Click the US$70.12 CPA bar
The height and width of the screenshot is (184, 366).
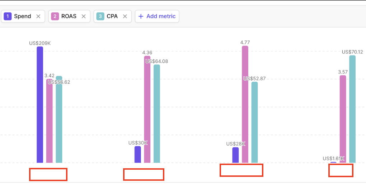352,109
